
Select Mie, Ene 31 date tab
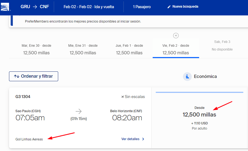coord(83,49)
